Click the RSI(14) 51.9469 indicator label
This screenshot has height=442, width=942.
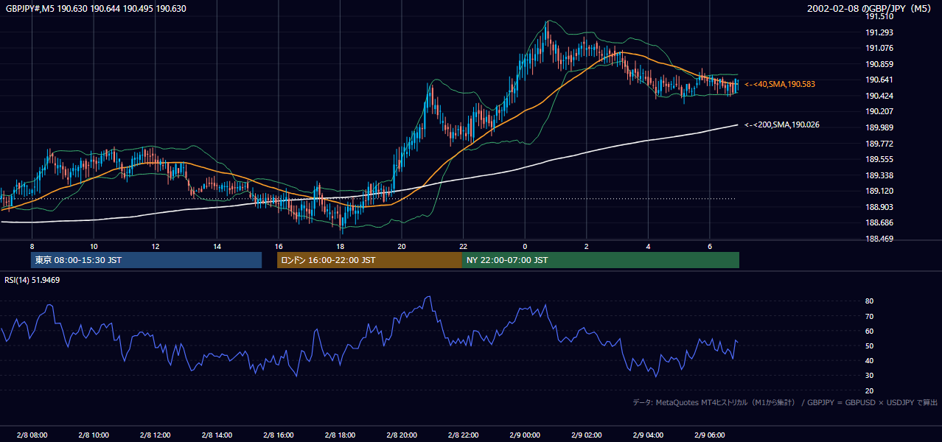tap(32, 280)
